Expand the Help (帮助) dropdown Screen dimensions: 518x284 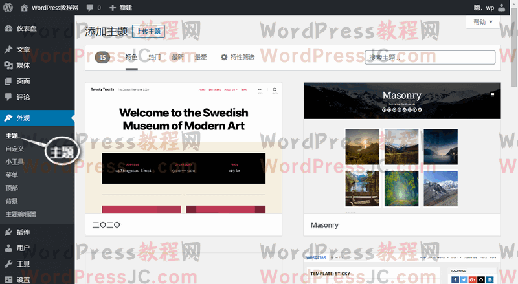[482, 22]
